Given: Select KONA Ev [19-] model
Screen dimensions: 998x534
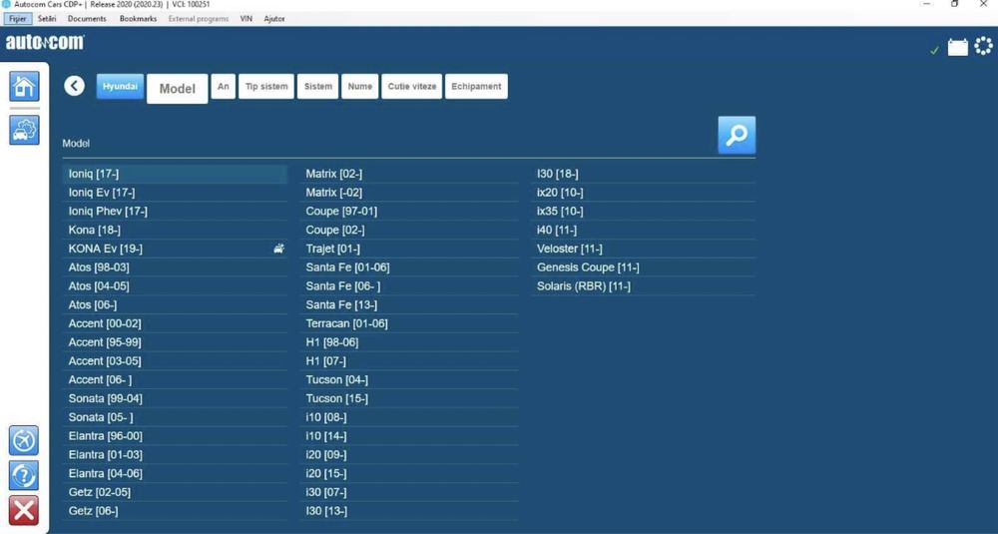Looking at the screenshot, I should tap(175, 249).
